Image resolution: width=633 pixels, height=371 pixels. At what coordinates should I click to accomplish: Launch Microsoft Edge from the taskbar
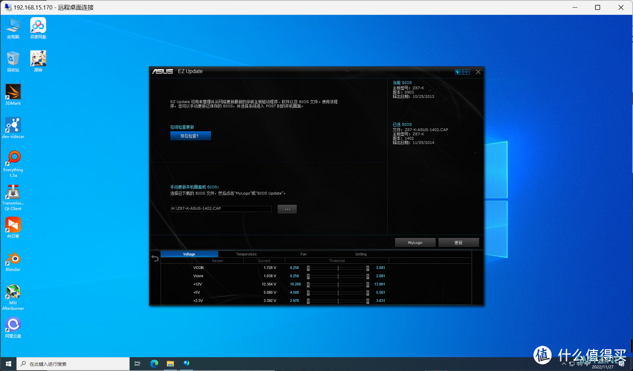154,364
